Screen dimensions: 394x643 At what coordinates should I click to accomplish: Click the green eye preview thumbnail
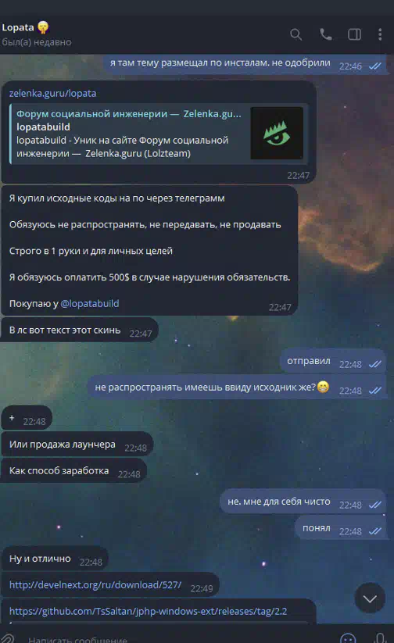pyautogui.click(x=277, y=134)
